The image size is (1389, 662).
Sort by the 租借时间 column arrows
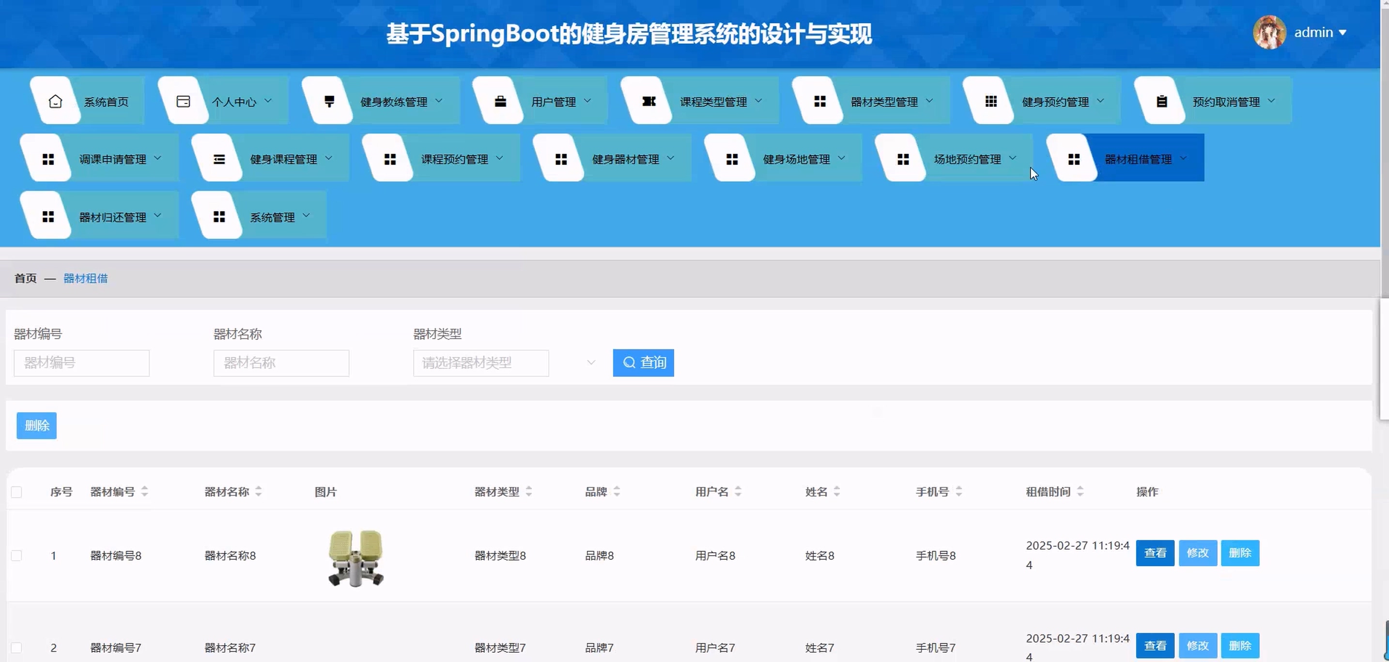click(x=1080, y=492)
